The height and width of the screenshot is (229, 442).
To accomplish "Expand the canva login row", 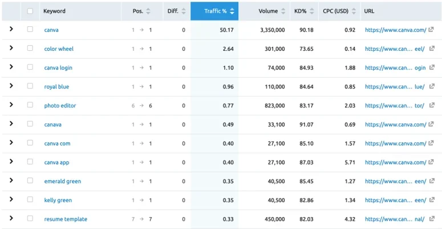I will pos(11,67).
